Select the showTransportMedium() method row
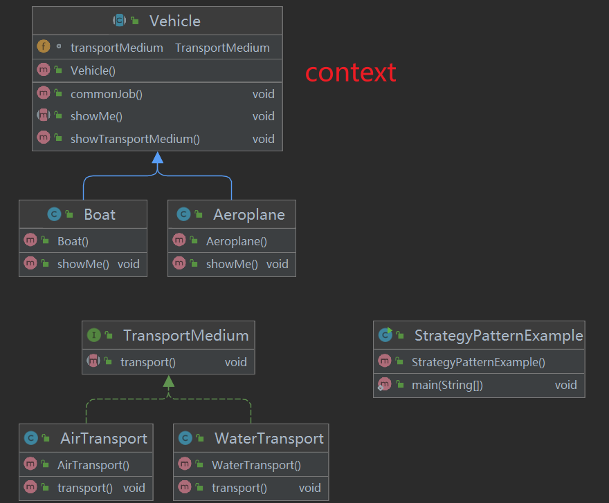Viewport: 609px width, 503px height. click(x=157, y=139)
